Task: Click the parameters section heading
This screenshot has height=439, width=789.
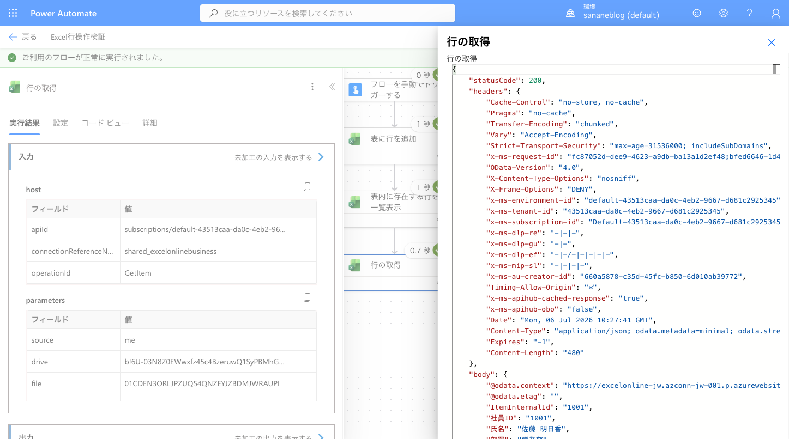Action: [x=45, y=300]
